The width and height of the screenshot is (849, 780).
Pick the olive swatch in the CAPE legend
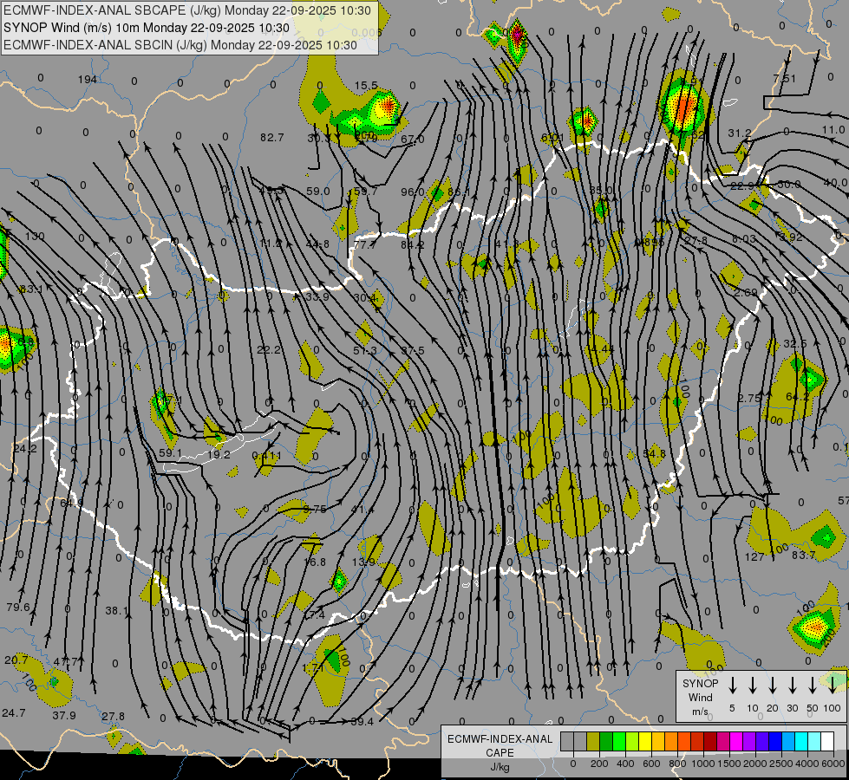(x=593, y=742)
